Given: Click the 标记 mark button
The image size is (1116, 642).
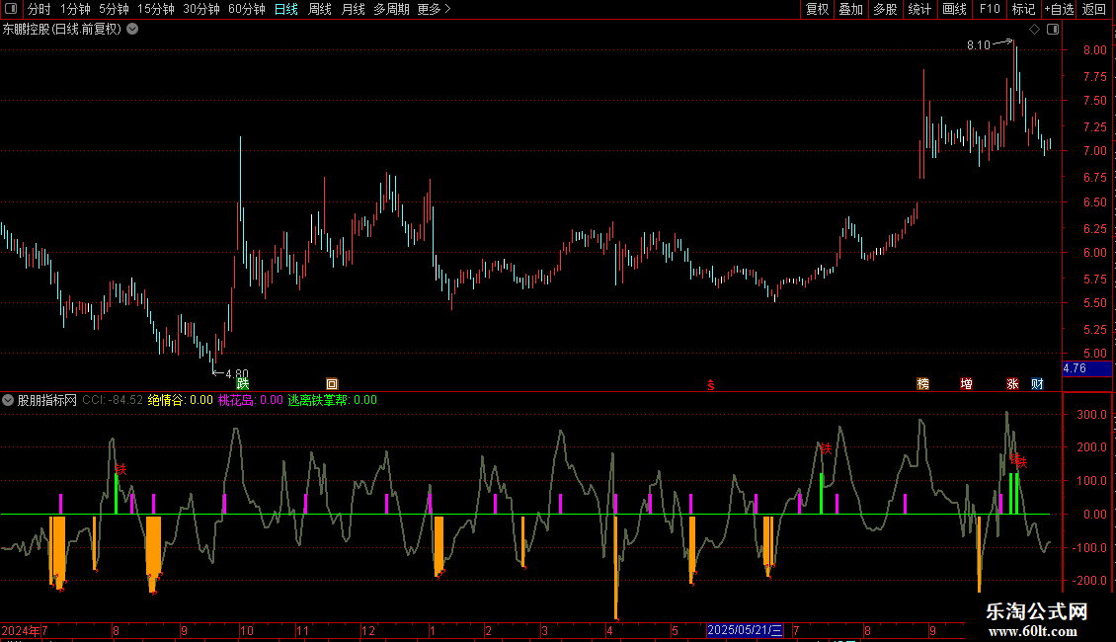Looking at the screenshot, I should [x=1023, y=9].
